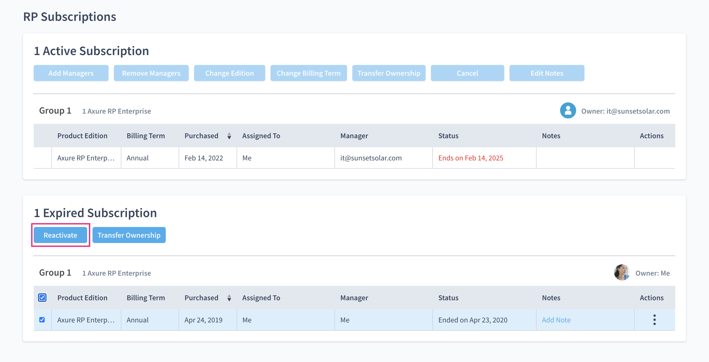Choose Change Billing Term button
The height and width of the screenshot is (362, 709).
(308, 73)
